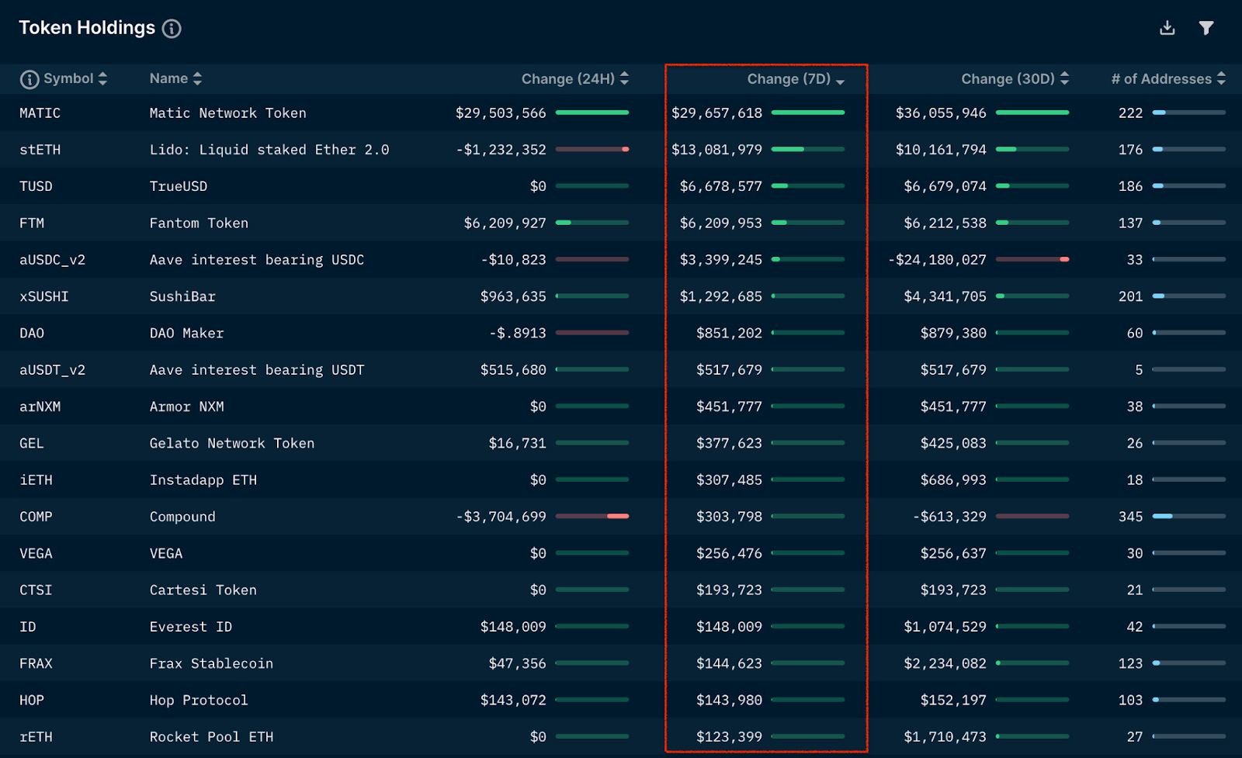Click the 30D value $2,234,082 for FRAX
1242x758 pixels.
pos(945,664)
